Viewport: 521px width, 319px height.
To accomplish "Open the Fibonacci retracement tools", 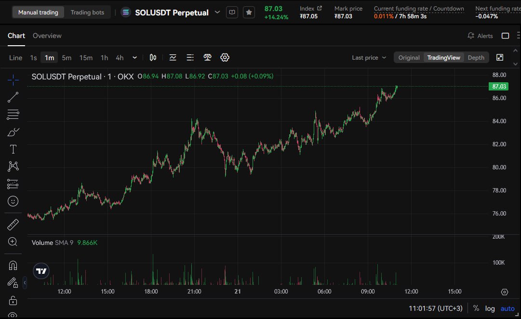I will pos(13,115).
